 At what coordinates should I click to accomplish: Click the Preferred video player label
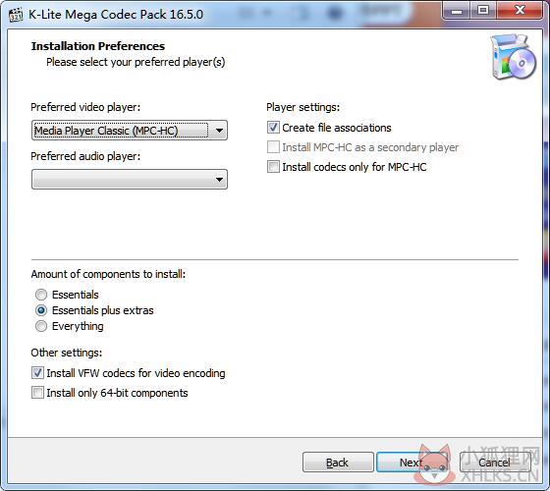[85, 107]
